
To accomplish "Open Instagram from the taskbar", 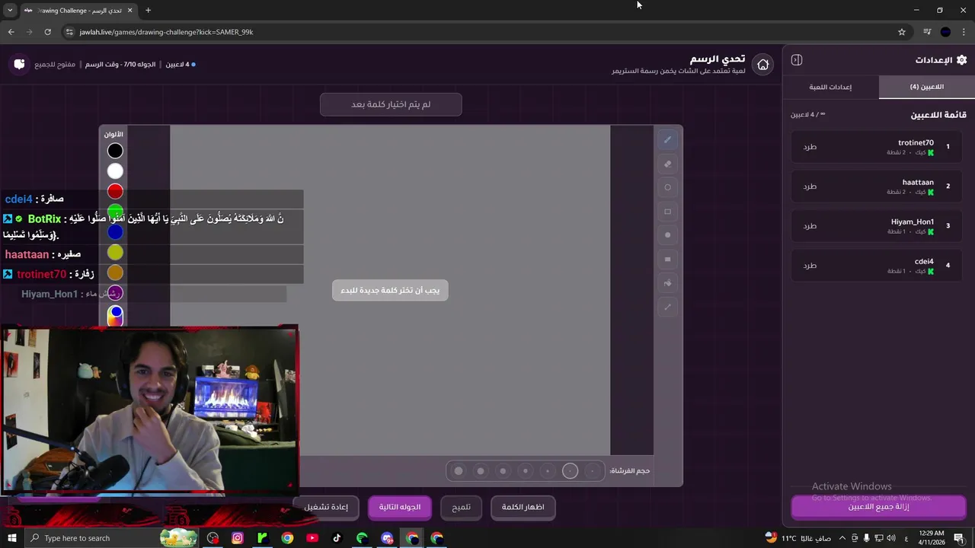I will (x=238, y=538).
